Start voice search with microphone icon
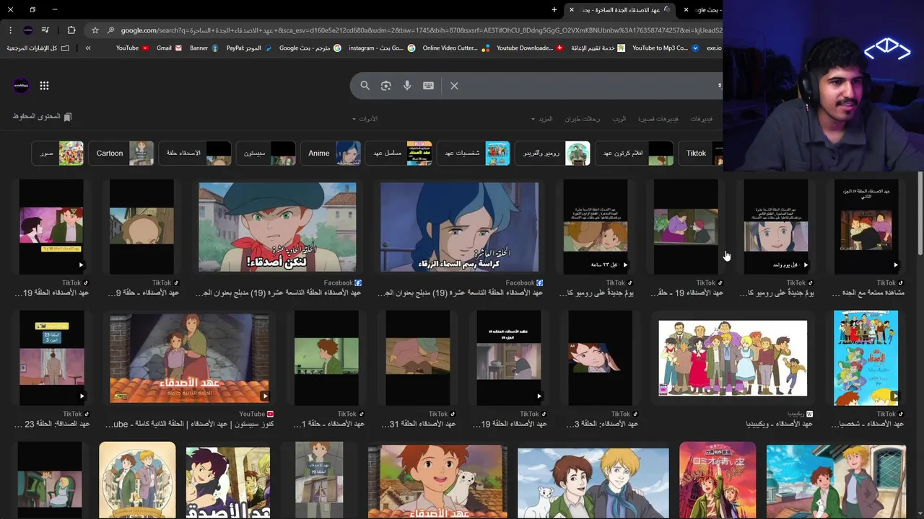Image resolution: width=924 pixels, height=519 pixels. click(407, 86)
